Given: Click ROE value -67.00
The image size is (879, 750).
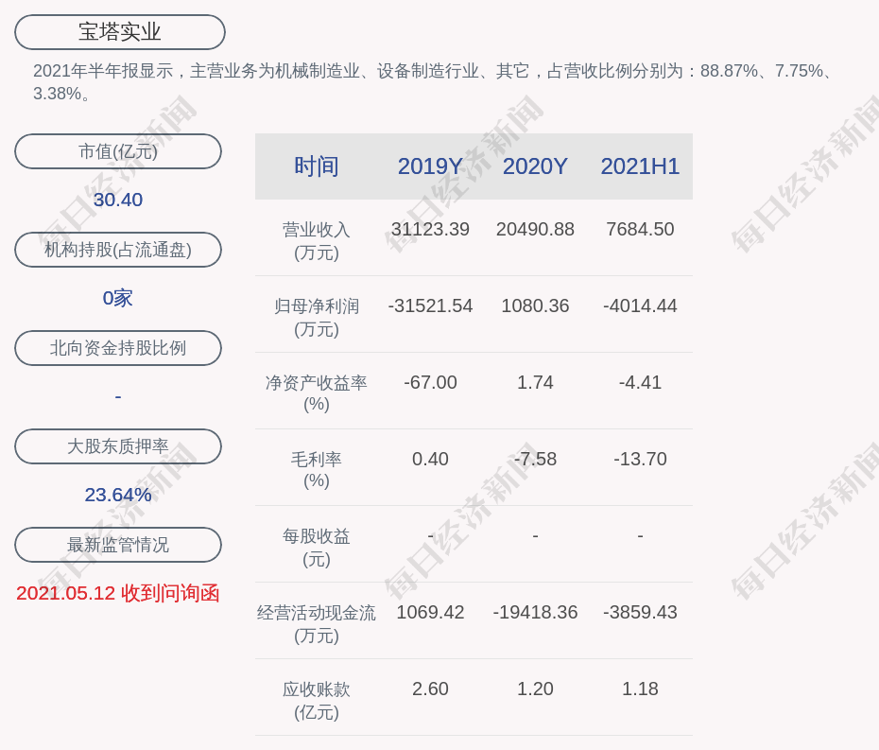Looking at the screenshot, I should (430, 383).
